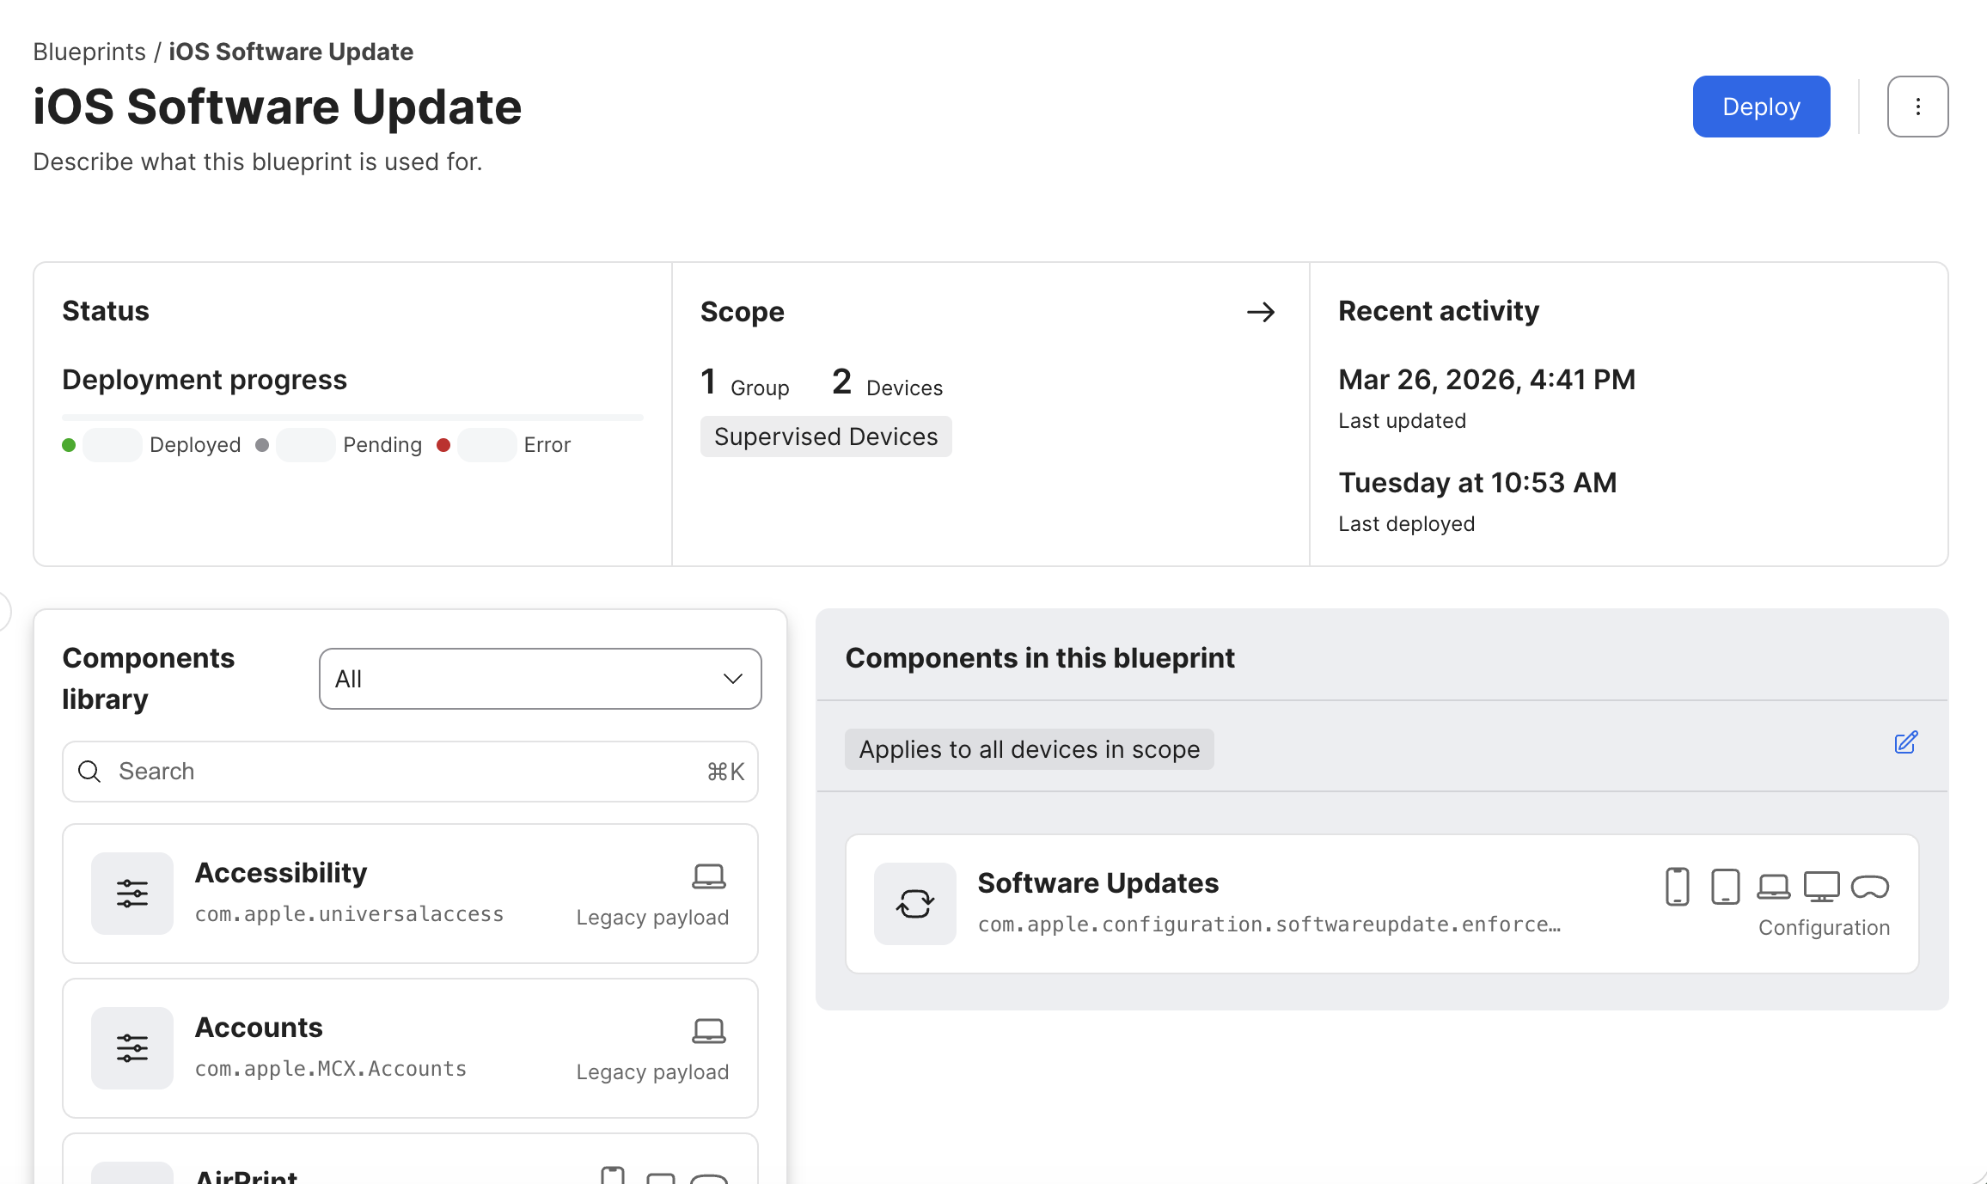Click the Software Updates sync icon
This screenshot has height=1184, width=1987.
(915, 904)
